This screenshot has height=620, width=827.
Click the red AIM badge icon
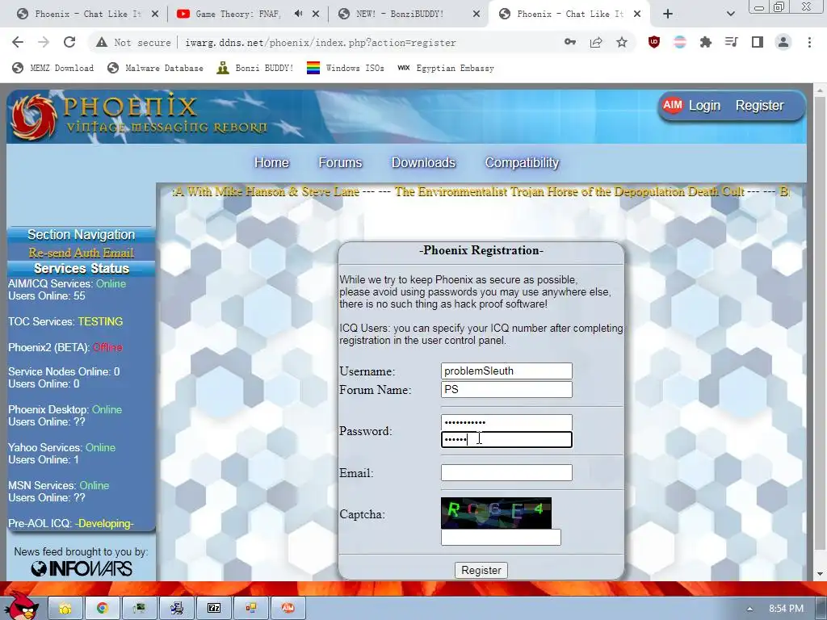(673, 105)
